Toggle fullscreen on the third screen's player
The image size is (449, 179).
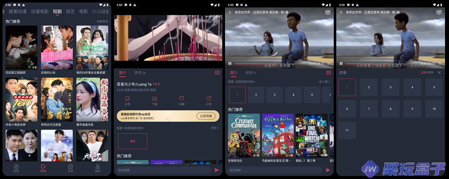pos(329,63)
